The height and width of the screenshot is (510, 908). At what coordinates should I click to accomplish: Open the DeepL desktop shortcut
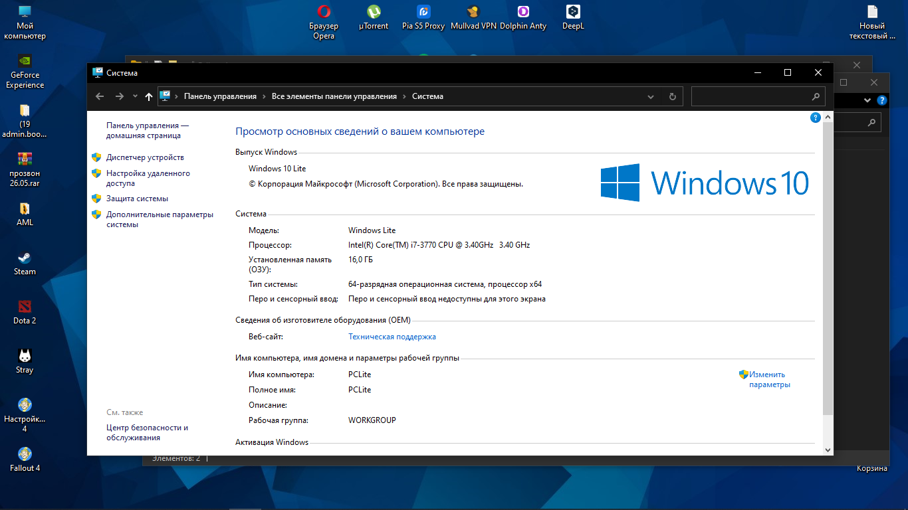point(573,12)
